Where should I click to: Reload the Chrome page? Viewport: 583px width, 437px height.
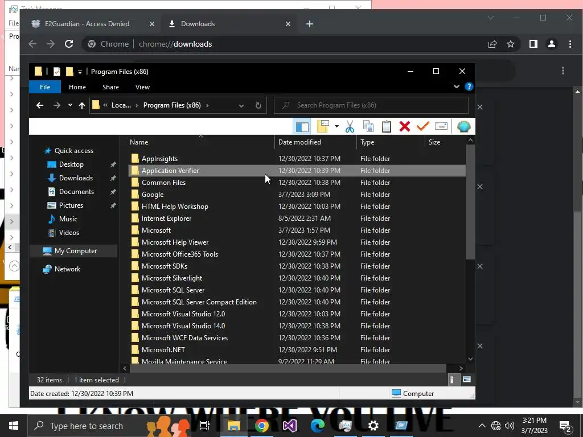pos(69,44)
